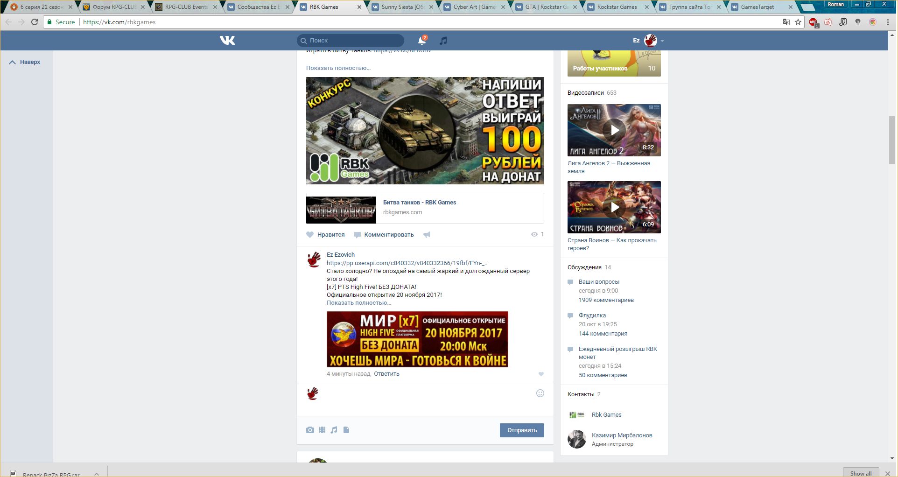Open the notifications bell
This screenshot has height=477, width=898.
422,41
